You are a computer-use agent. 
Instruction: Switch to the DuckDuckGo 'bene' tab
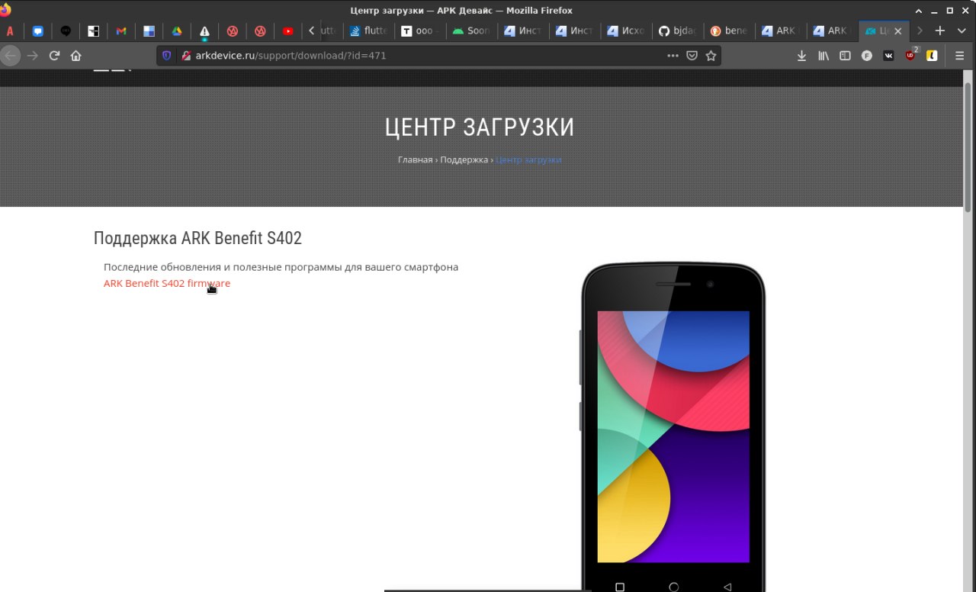click(x=730, y=31)
